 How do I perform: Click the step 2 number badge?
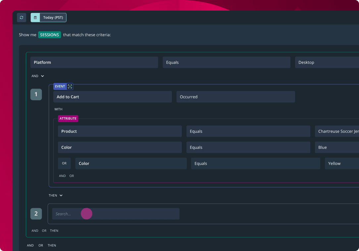[x=36, y=214]
